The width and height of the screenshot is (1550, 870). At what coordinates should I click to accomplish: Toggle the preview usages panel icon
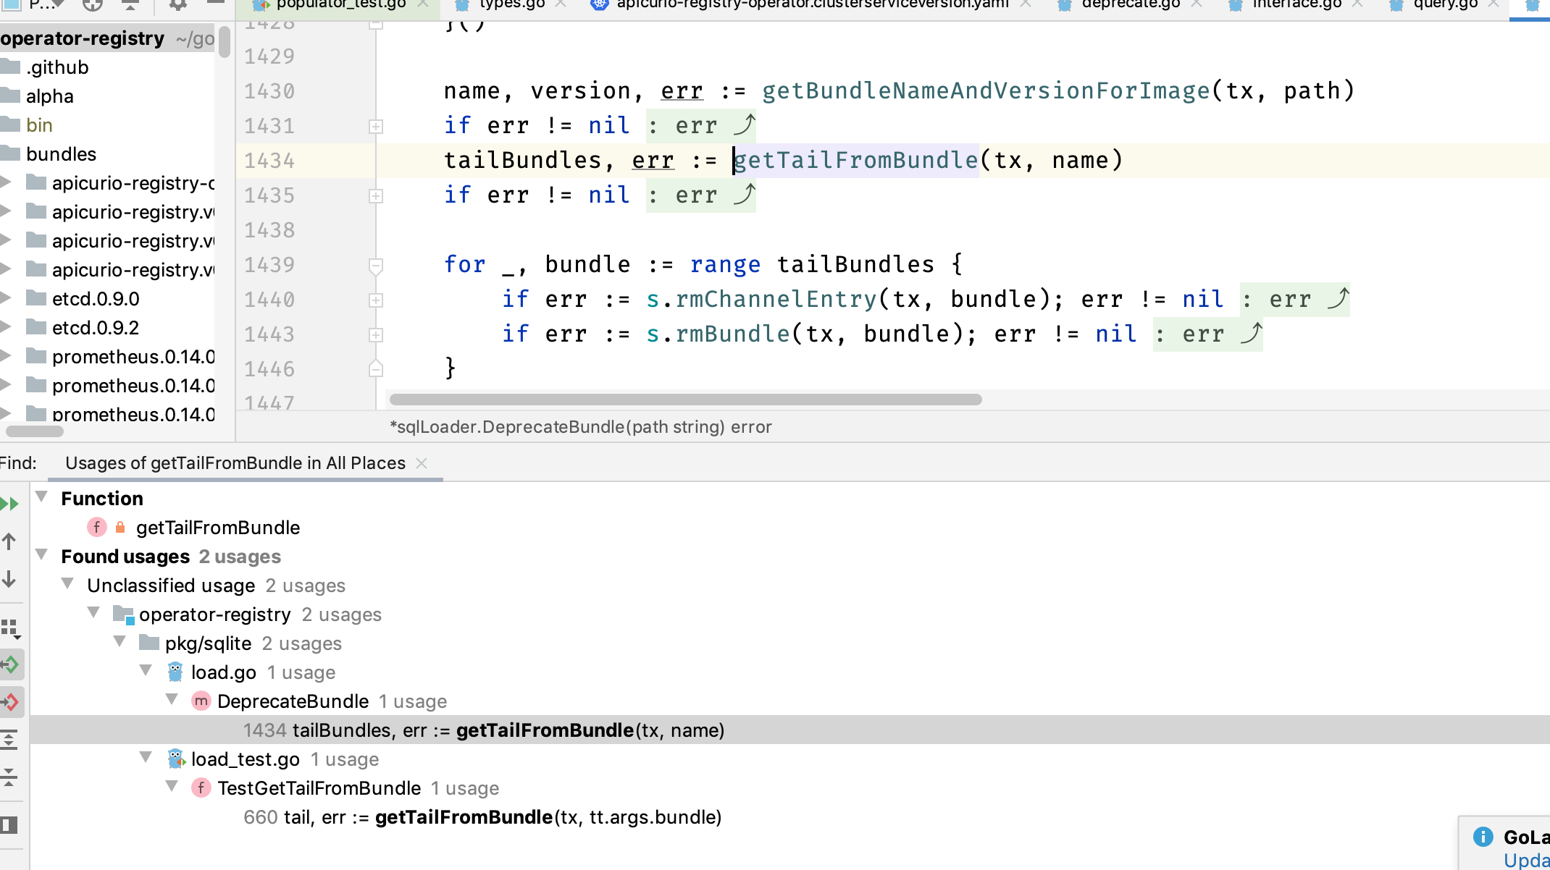(9, 824)
